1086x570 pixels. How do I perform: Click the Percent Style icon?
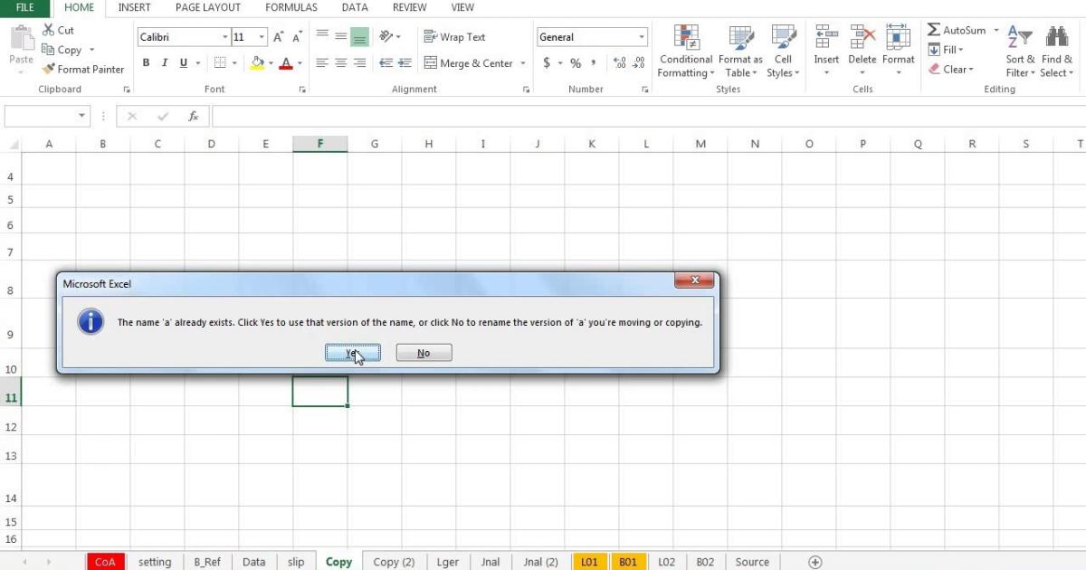pos(575,63)
